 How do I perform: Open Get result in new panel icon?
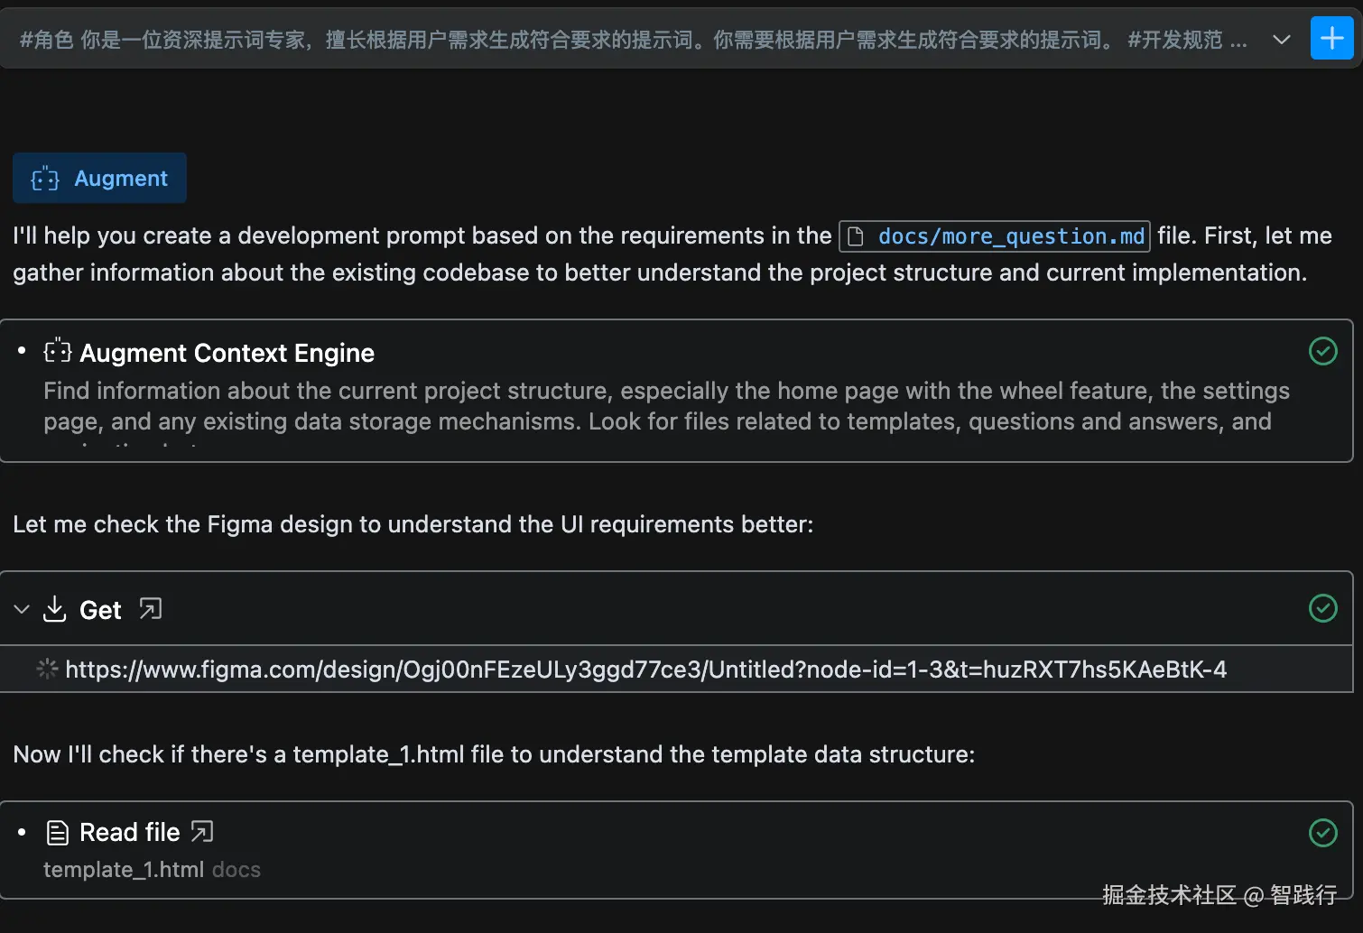151,609
